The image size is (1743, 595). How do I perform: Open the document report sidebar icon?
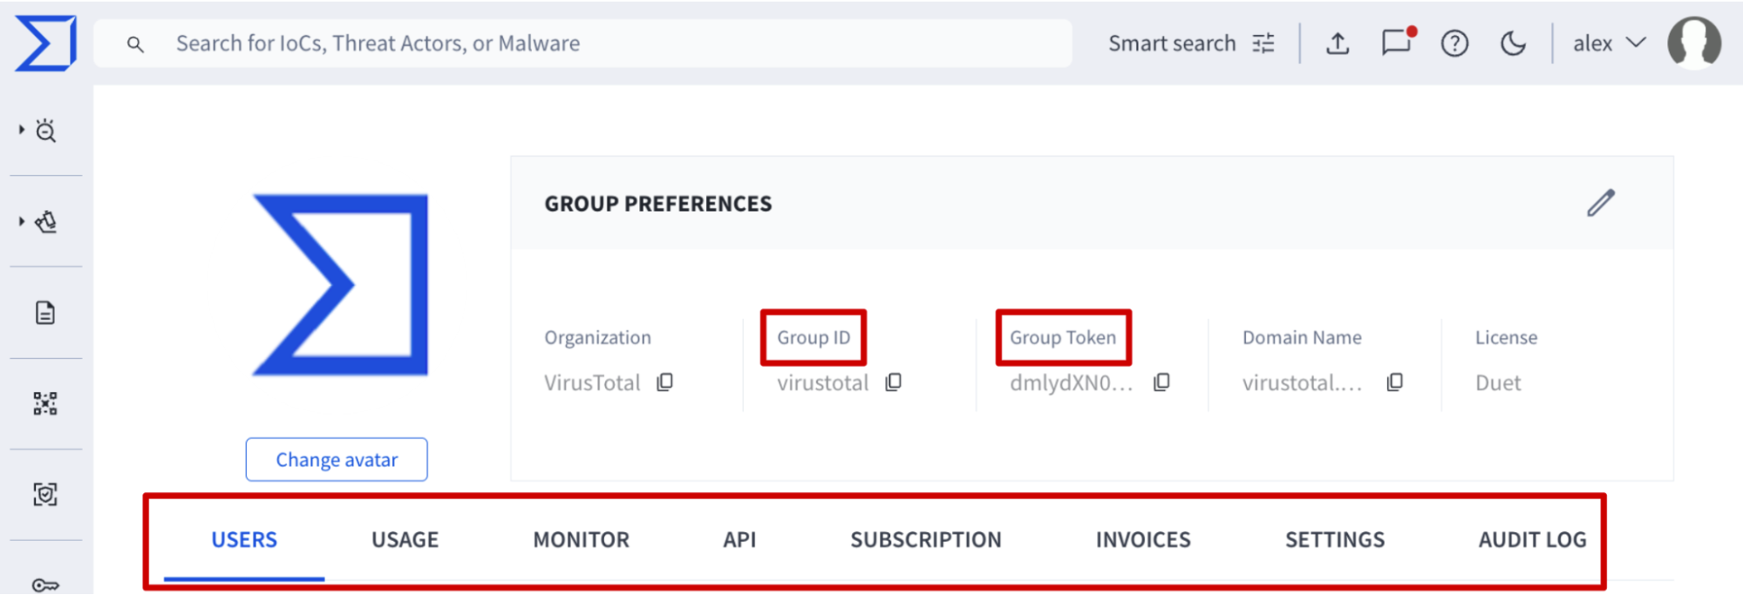(45, 313)
